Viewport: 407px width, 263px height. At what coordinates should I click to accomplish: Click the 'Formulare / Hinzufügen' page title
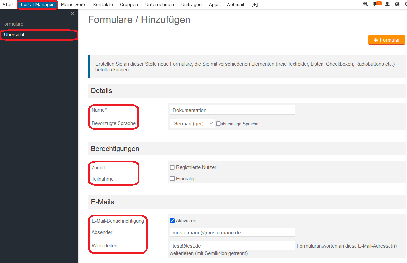click(139, 20)
